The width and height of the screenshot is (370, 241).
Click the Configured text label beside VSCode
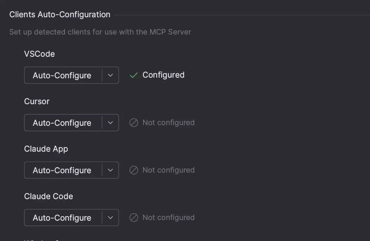point(163,75)
